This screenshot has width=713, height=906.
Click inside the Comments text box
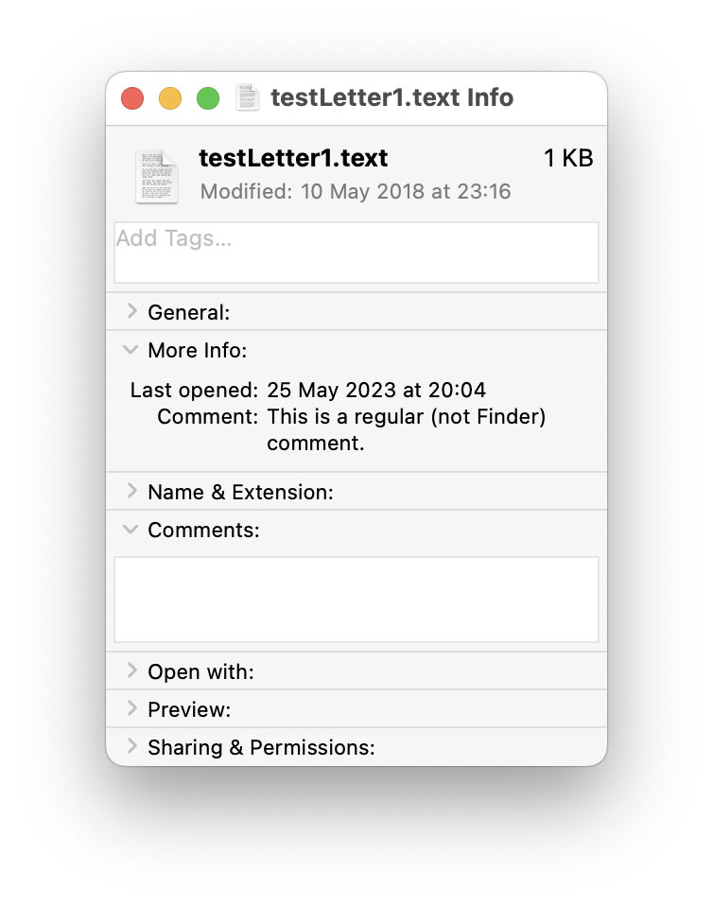[x=356, y=600]
